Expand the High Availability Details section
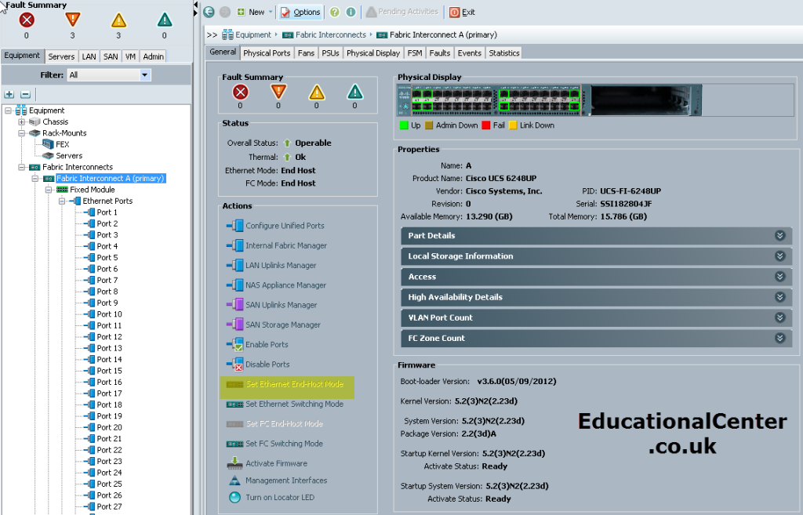This screenshot has width=803, height=515. click(596, 297)
